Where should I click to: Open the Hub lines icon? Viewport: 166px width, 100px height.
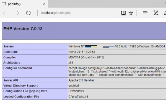coord(146,13)
